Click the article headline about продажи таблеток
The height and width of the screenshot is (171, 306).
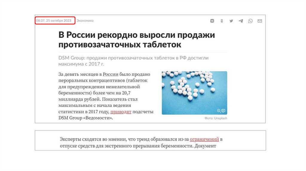137,40
